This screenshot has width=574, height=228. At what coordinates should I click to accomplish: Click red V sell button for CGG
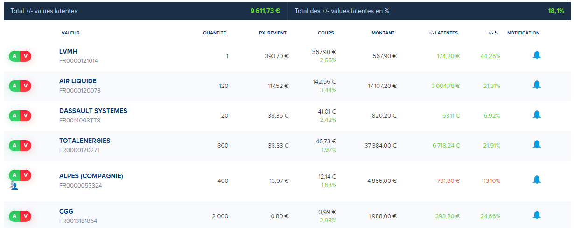[26, 216]
